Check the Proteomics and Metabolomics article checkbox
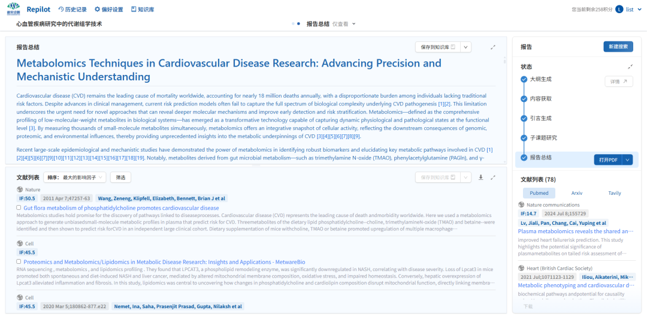The width and height of the screenshot is (647, 319). point(19,262)
